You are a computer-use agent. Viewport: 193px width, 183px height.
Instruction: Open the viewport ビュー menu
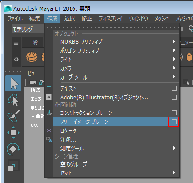click(x=33, y=73)
